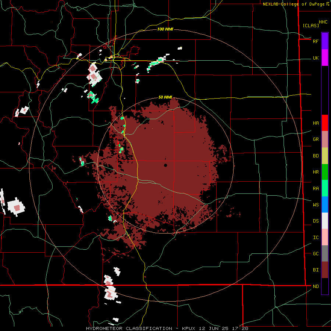Click the "HHC" product label

(x=323, y=22)
